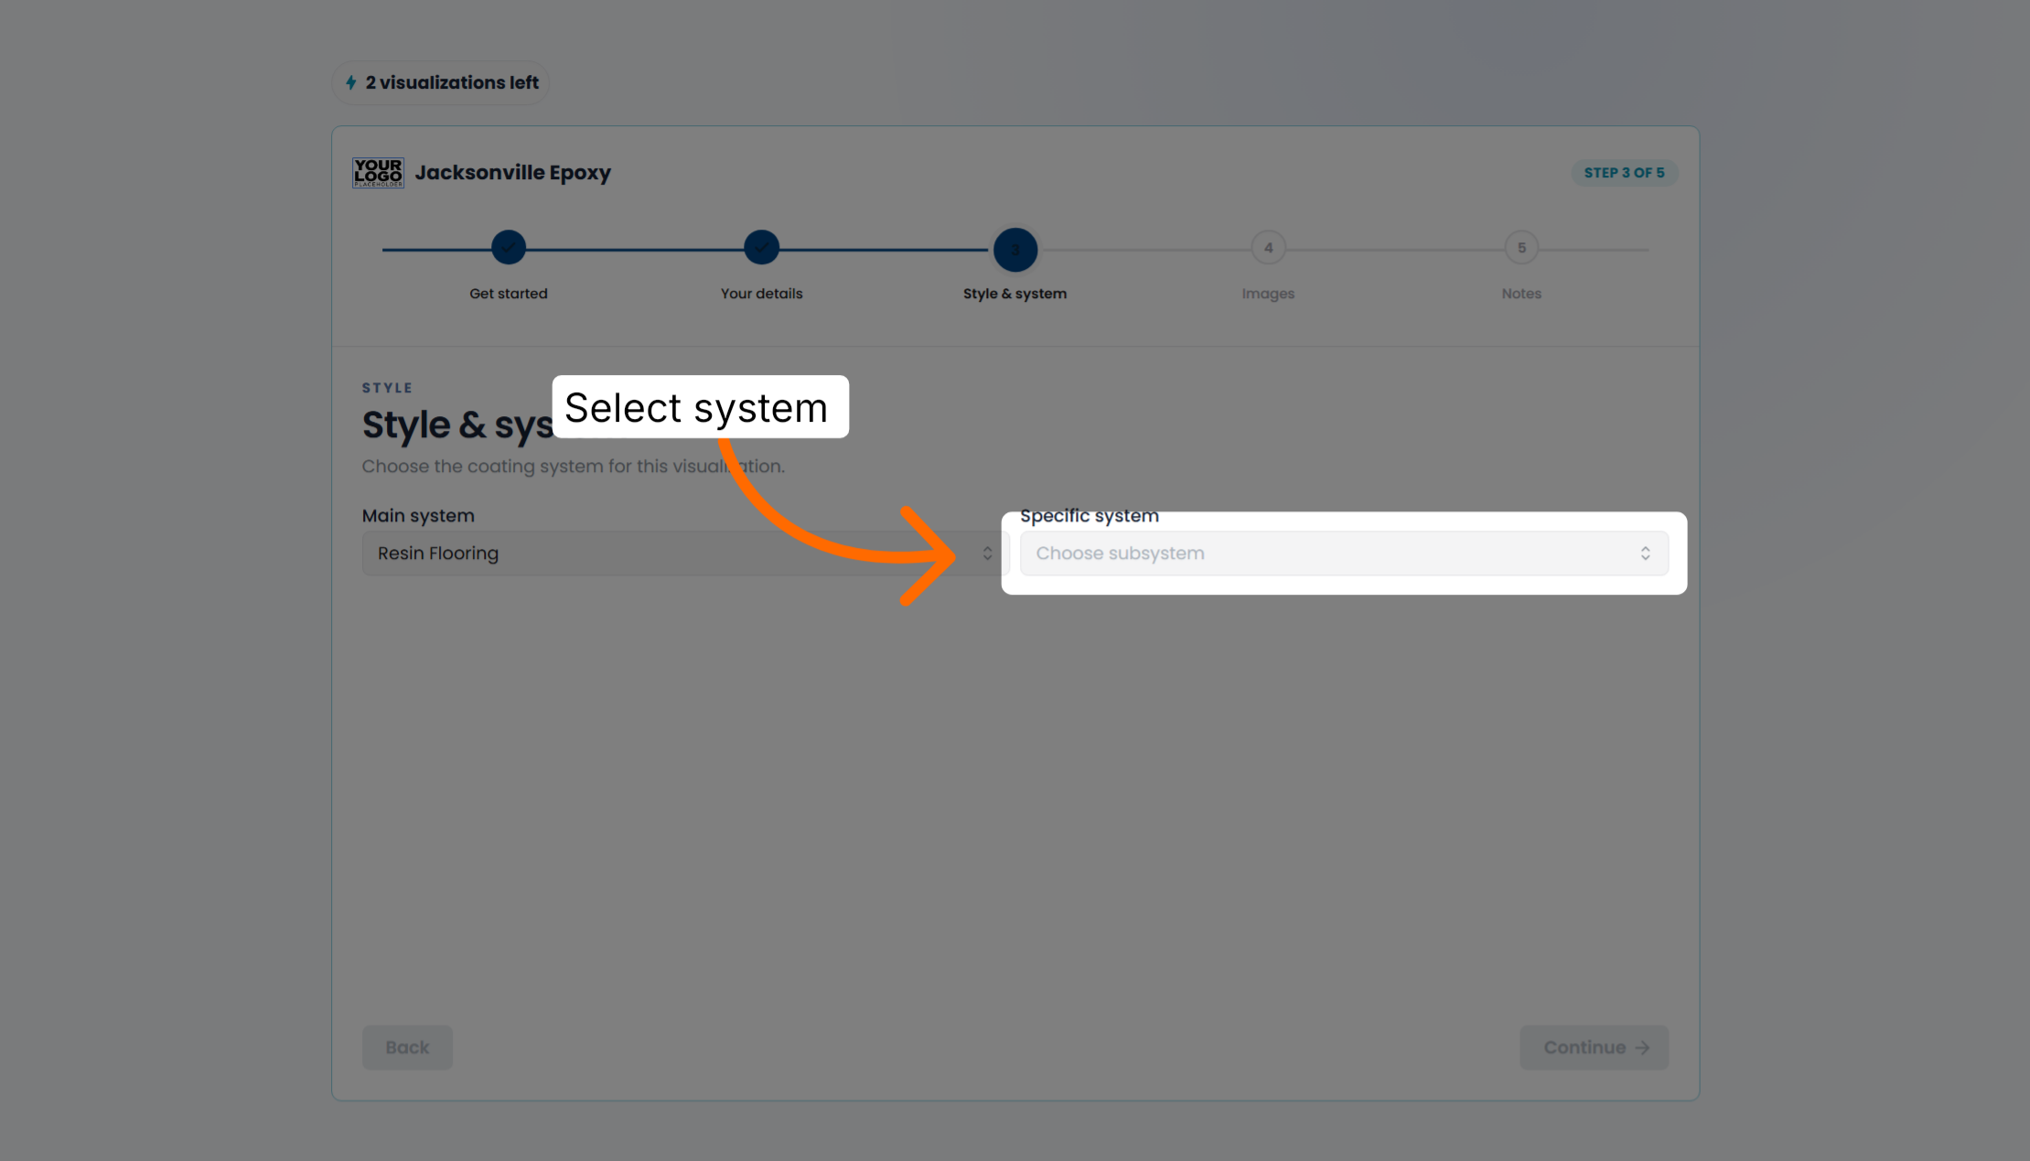
Task: Click the current Style & system step circle
Action: pyautogui.click(x=1015, y=249)
